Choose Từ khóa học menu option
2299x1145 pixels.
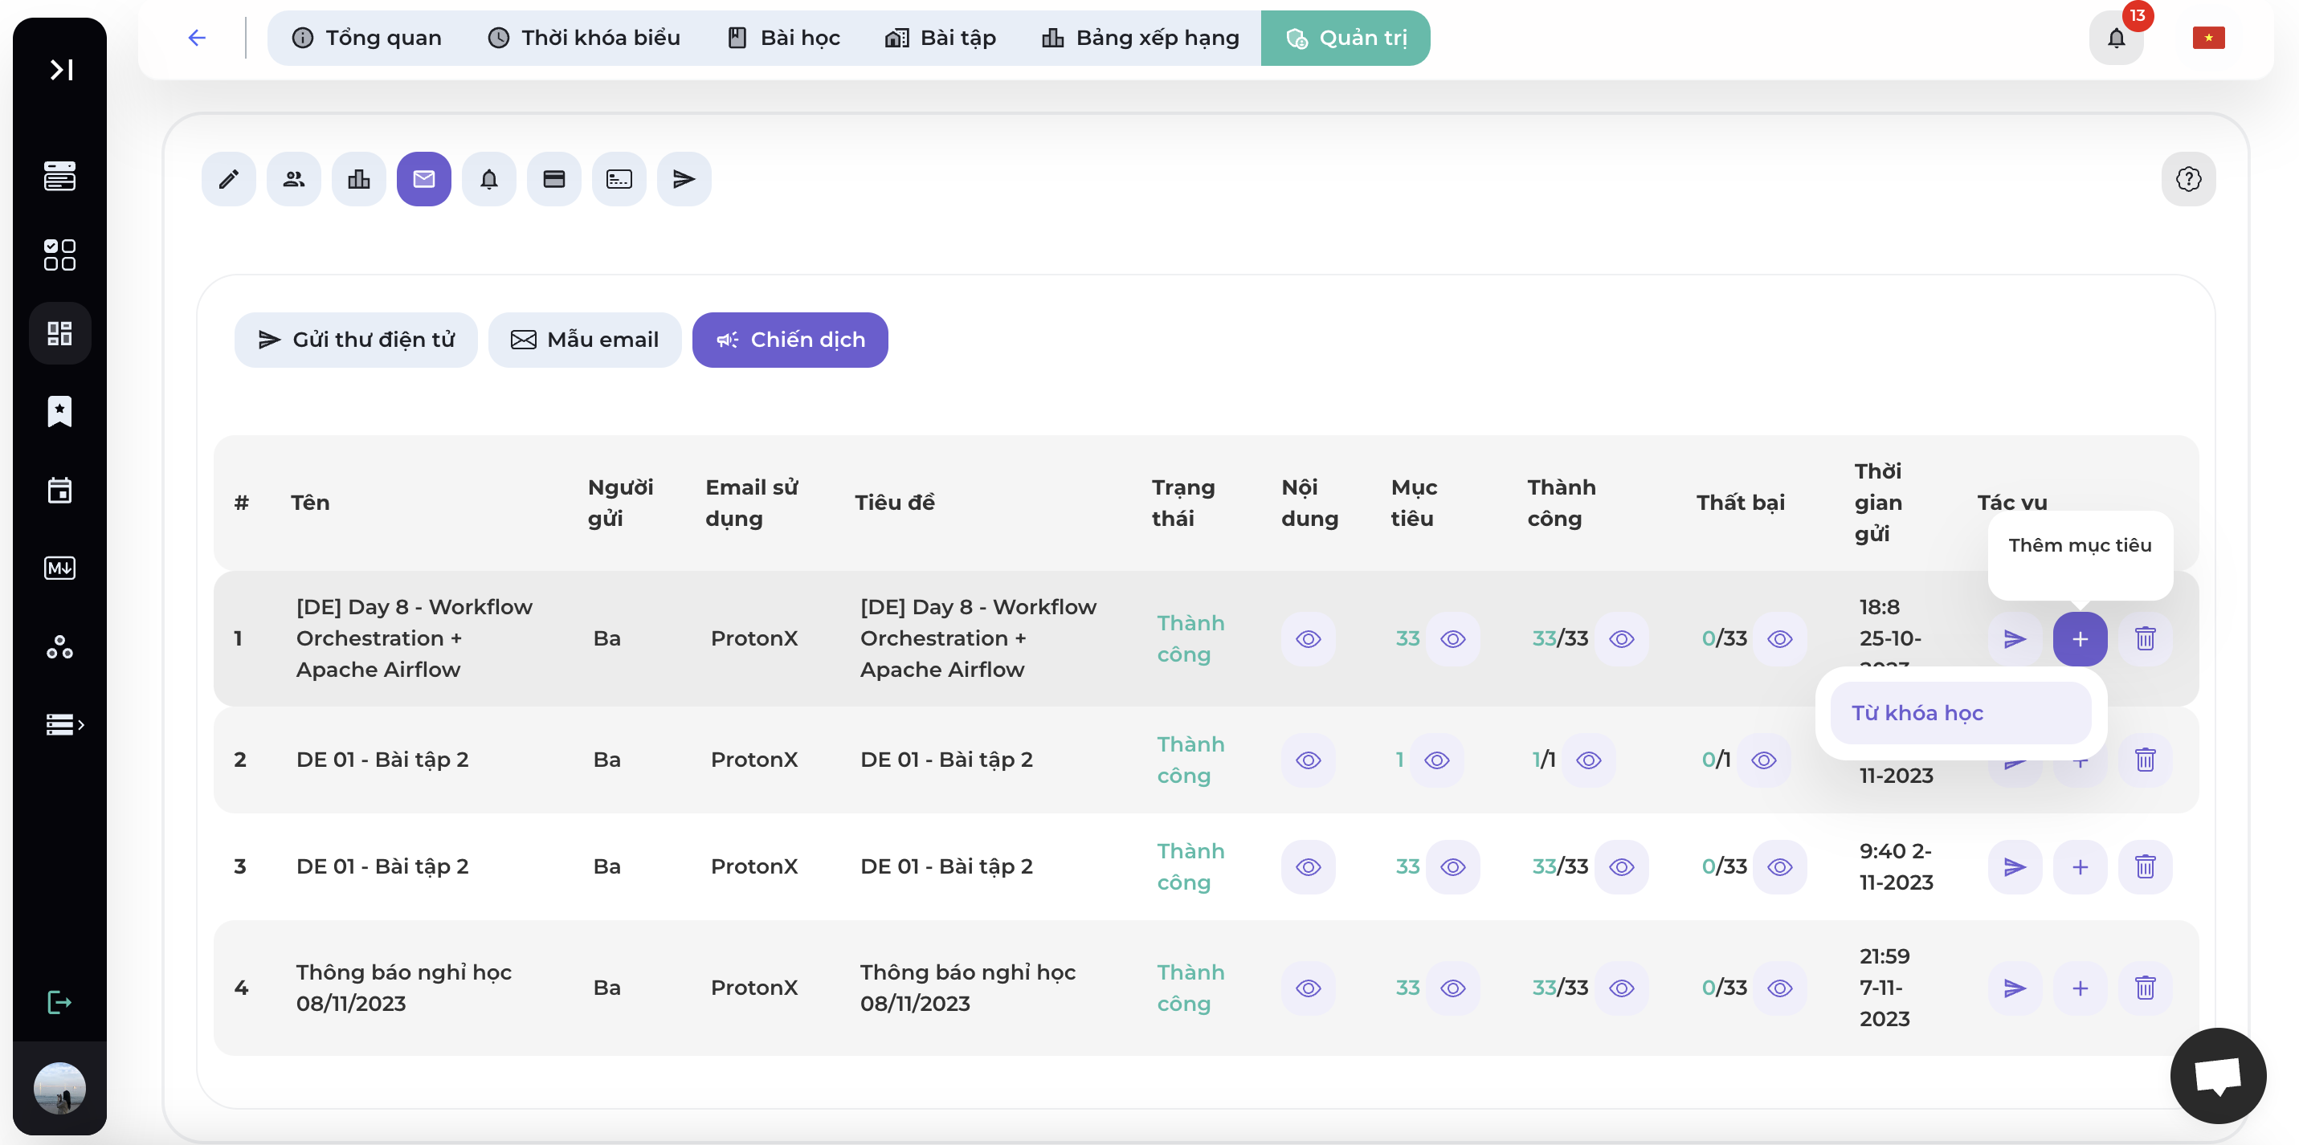1961,713
